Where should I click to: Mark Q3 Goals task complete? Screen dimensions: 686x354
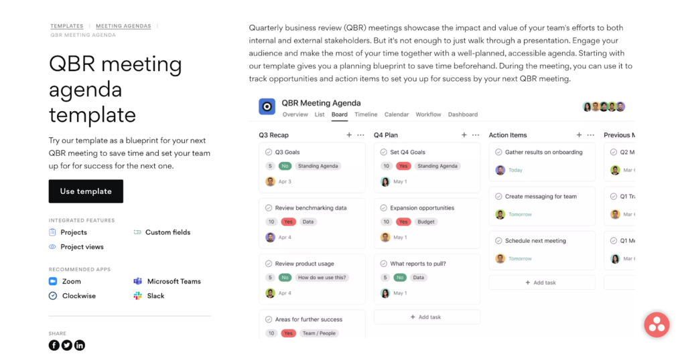click(269, 152)
